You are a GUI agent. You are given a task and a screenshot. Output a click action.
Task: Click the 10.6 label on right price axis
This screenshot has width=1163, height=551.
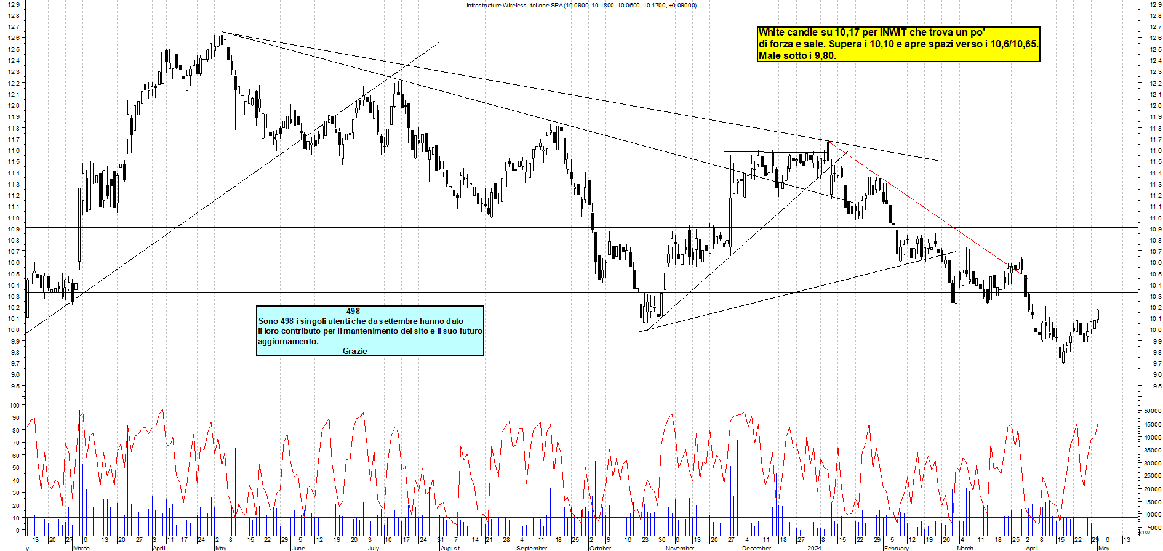tap(1155, 263)
